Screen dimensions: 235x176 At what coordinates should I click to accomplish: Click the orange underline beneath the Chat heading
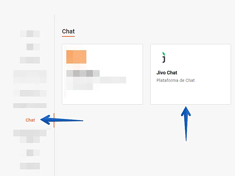pos(68,36)
